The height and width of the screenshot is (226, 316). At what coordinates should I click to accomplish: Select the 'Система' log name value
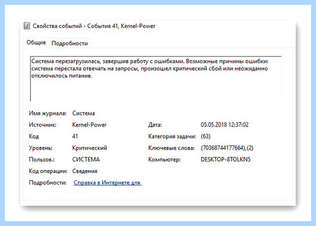pyautogui.click(x=83, y=113)
